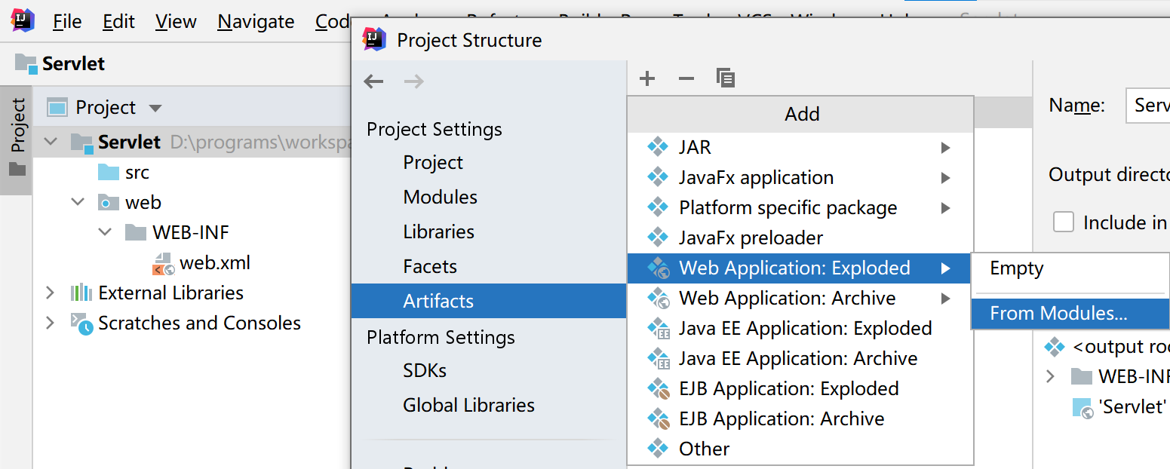Click the External Libraries icon
Viewport: 1170px width, 469px height.
[81, 293]
